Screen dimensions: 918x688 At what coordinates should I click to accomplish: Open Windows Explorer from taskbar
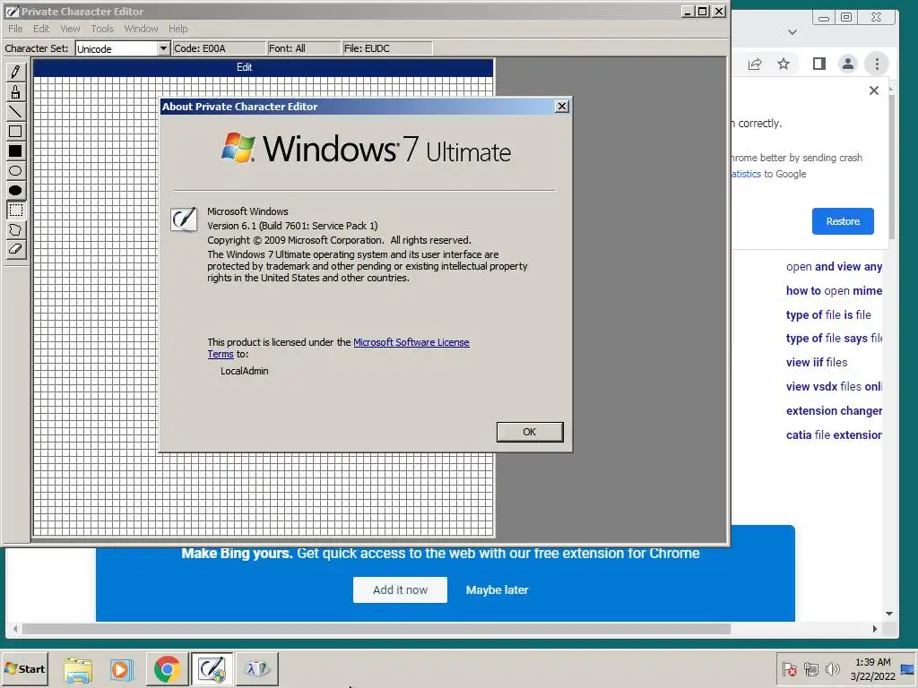coord(78,668)
